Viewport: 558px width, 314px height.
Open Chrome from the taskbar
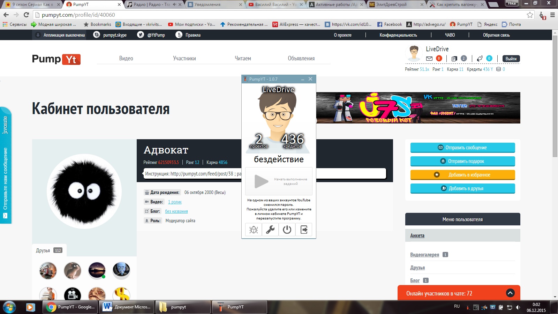tap(71, 307)
